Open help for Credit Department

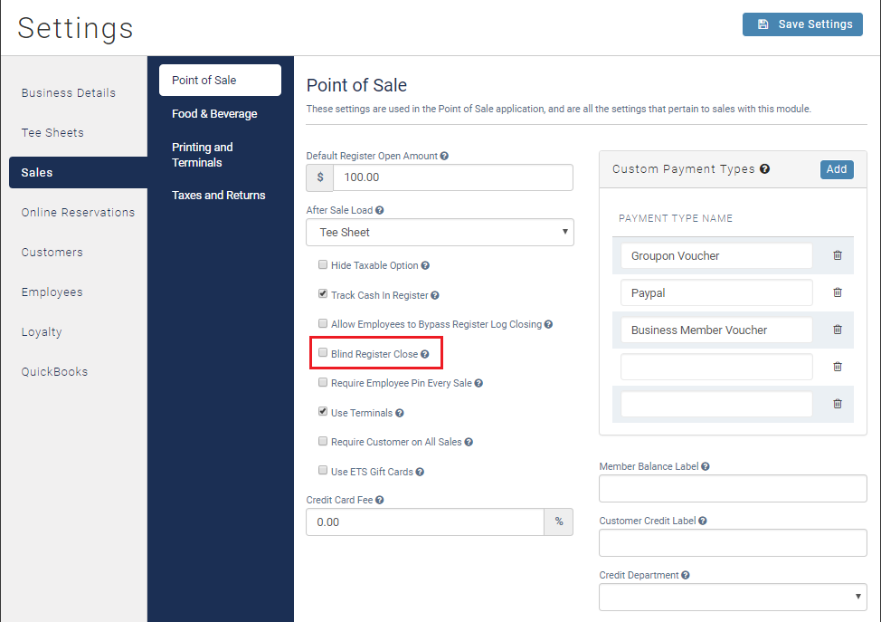[x=686, y=574]
